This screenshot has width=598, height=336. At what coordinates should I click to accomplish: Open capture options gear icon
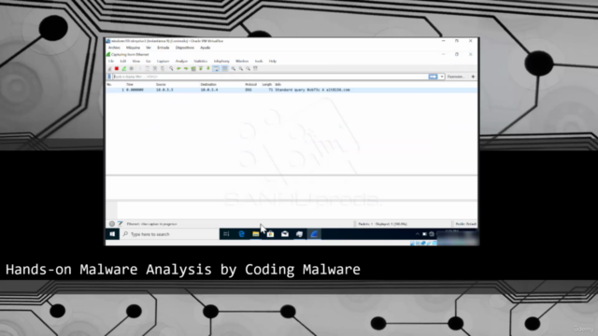click(x=131, y=68)
